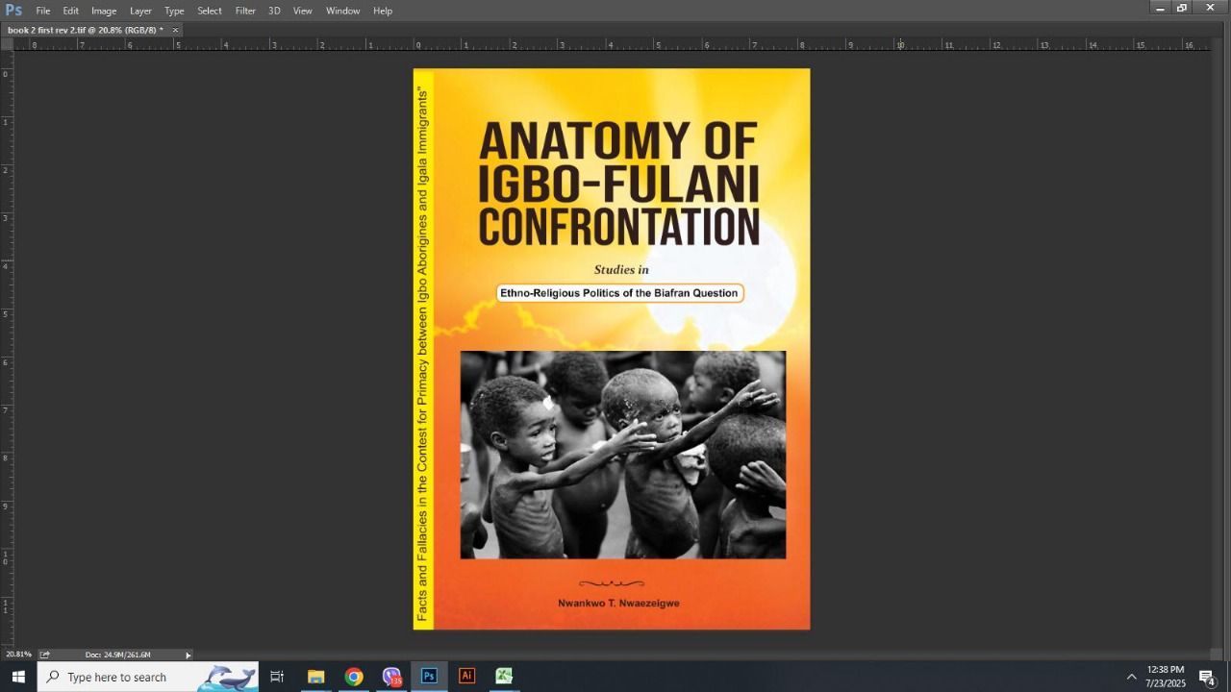Open the Image menu
This screenshot has width=1231, height=692.
pos(104,11)
